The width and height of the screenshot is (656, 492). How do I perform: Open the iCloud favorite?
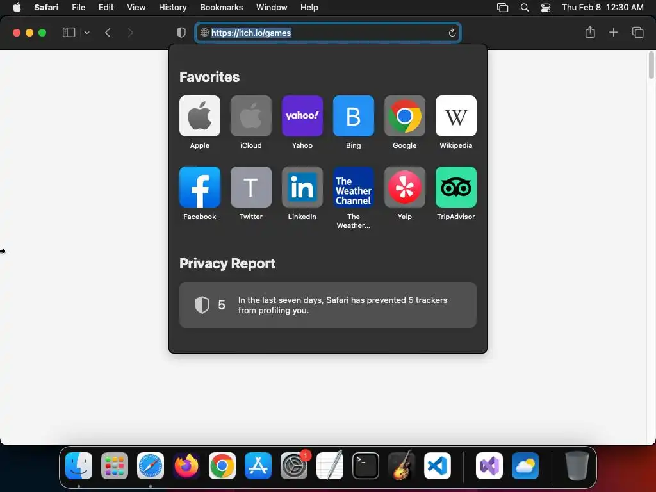250,116
